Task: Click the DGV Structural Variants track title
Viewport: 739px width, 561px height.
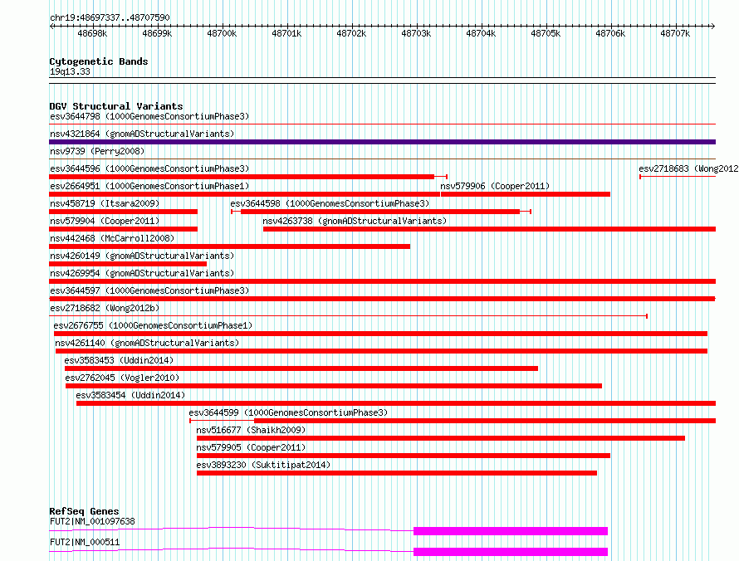Action: click(116, 106)
